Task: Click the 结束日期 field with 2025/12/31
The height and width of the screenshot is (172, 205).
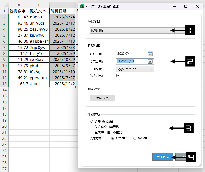Action: pyautogui.click(x=131, y=61)
